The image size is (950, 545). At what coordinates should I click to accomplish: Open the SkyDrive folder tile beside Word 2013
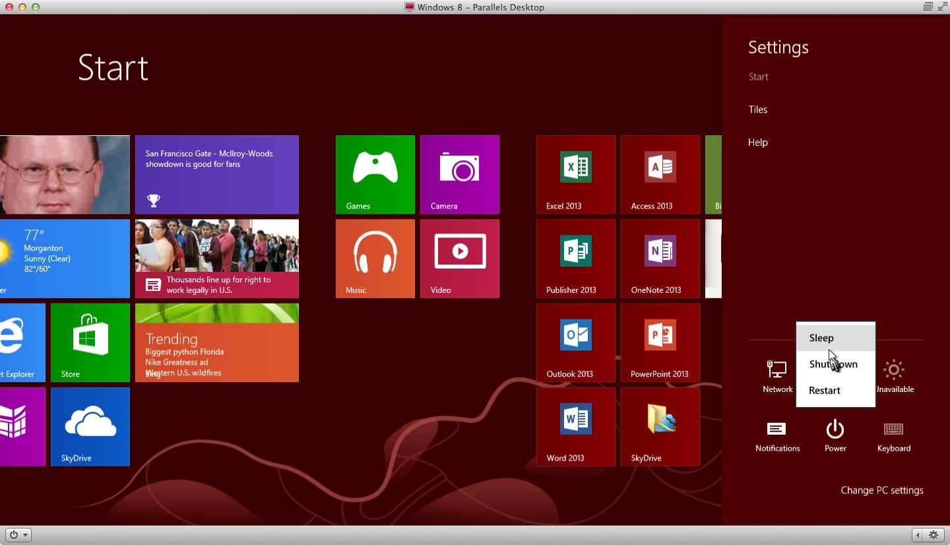coord(660,426)
